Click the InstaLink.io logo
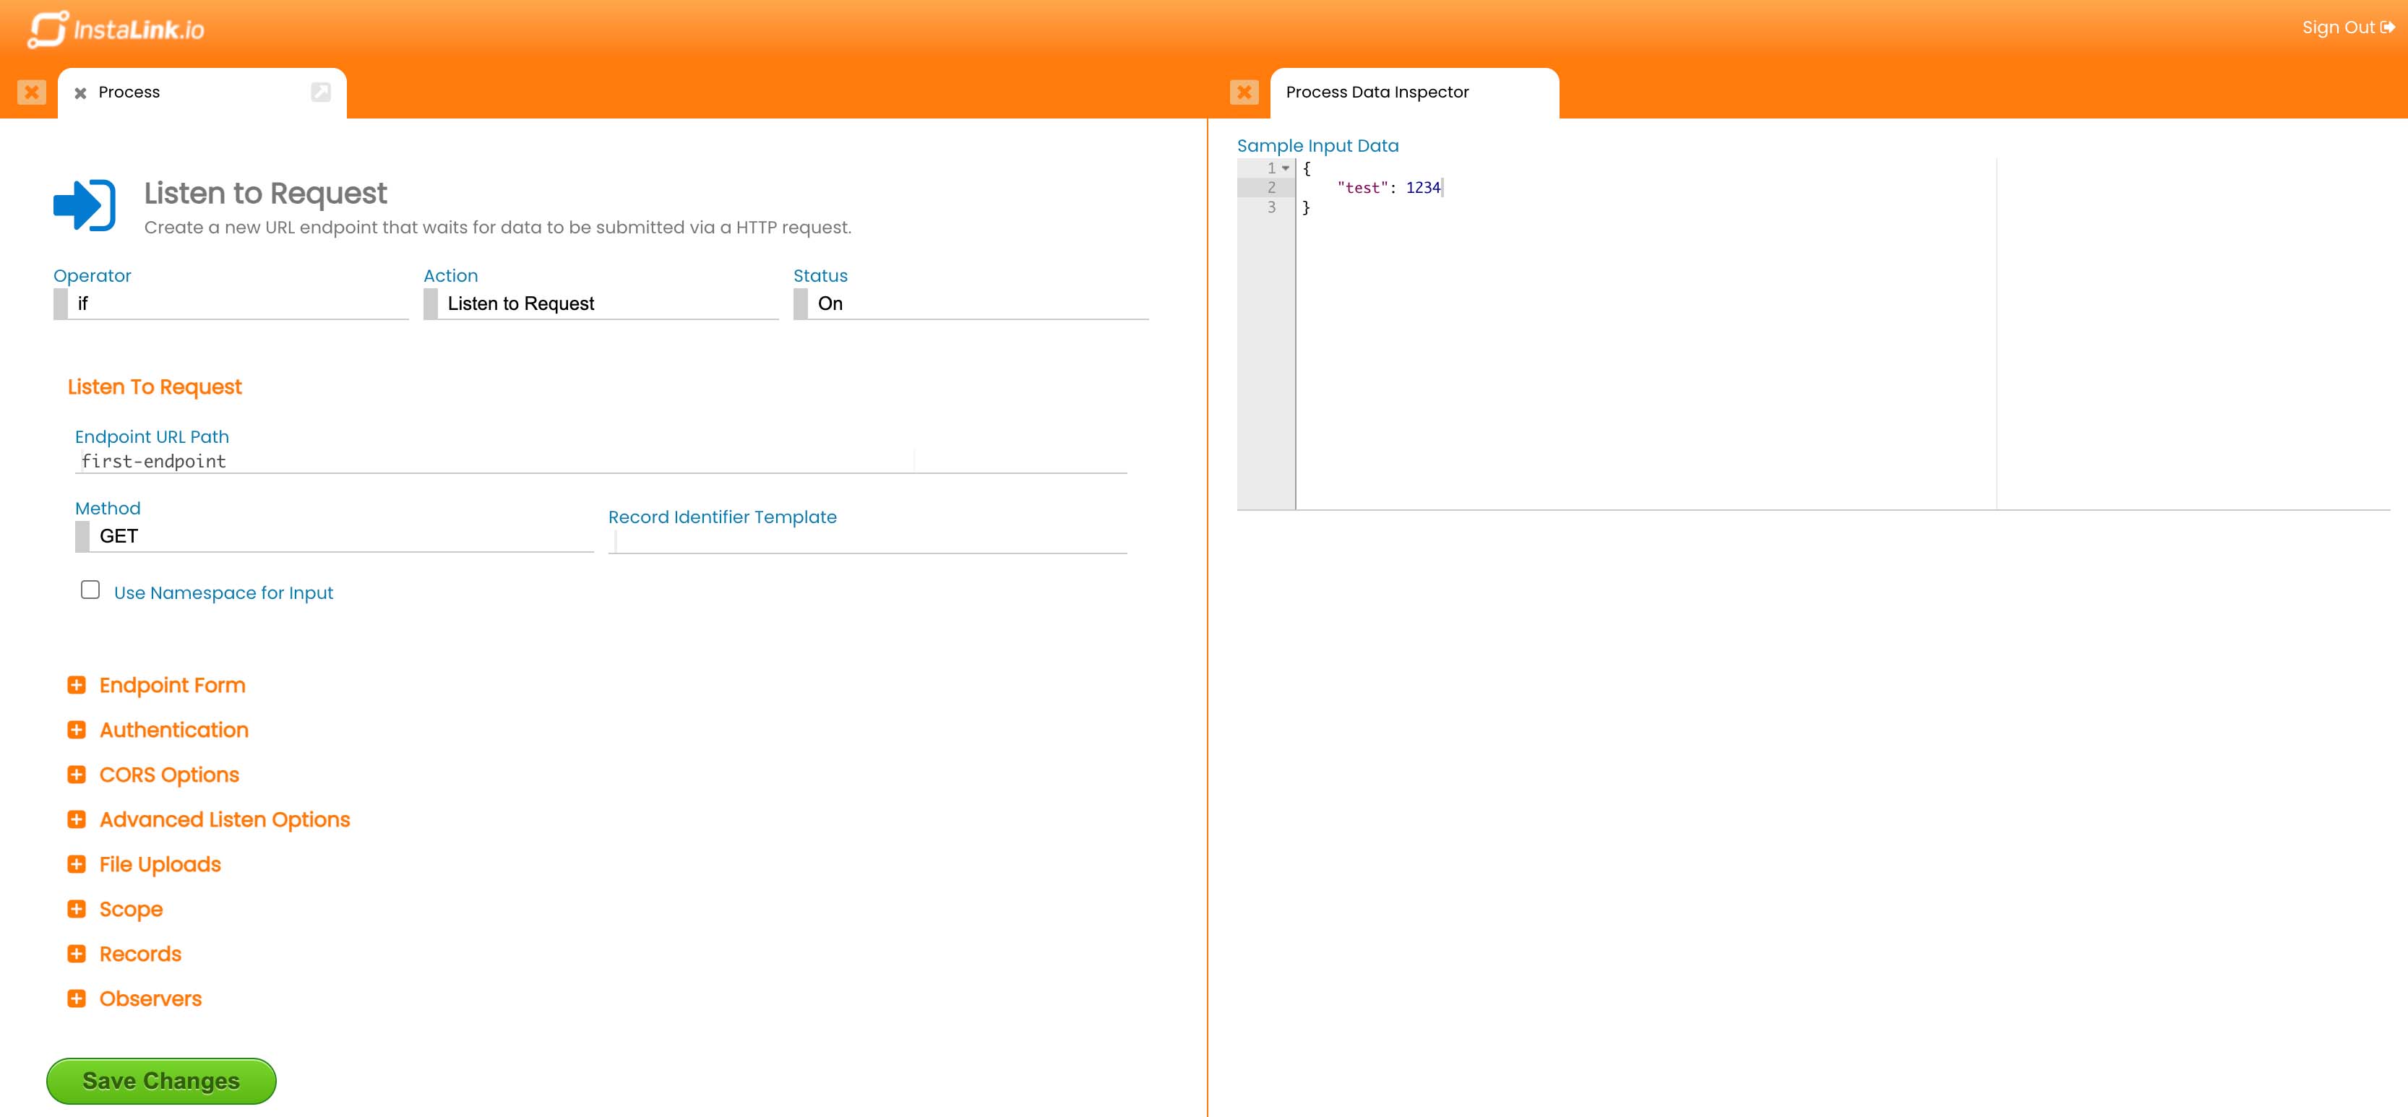2408x1117 pixels. [x=117, y=29]
